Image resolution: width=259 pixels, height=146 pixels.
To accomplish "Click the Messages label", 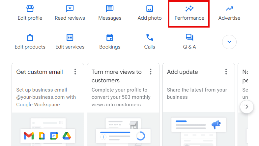I will coord(110,18).
